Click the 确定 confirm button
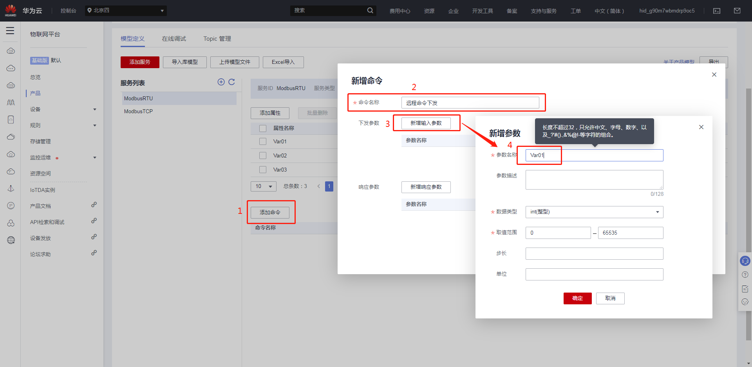752x367 pixels. pos(577,298)
